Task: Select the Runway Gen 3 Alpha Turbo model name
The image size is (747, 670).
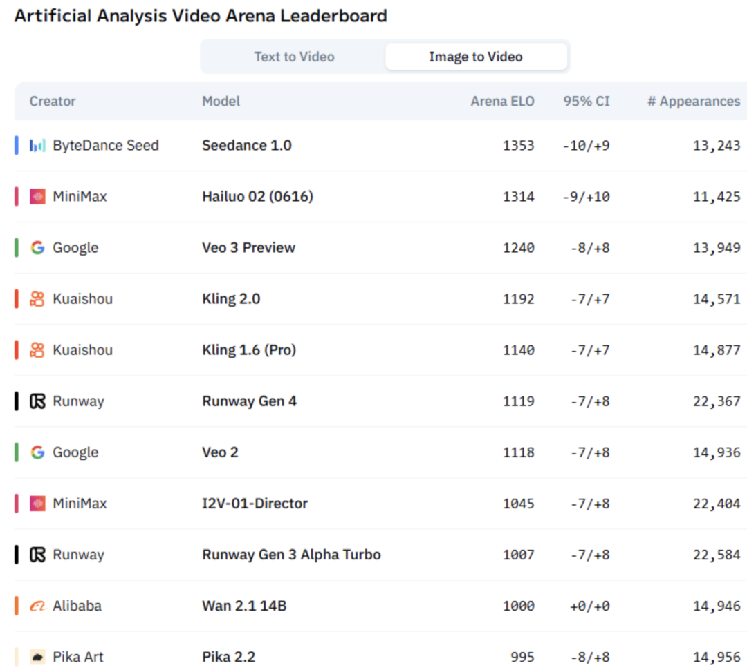Action: click(292, 555)
